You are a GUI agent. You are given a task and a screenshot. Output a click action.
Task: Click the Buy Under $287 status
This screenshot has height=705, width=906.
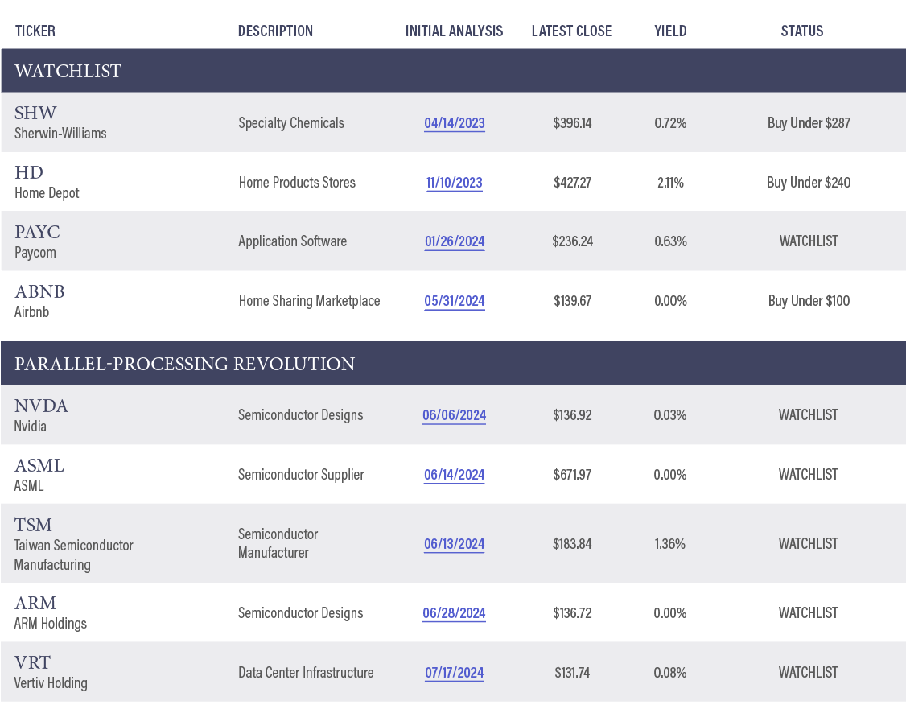(809, 123)
